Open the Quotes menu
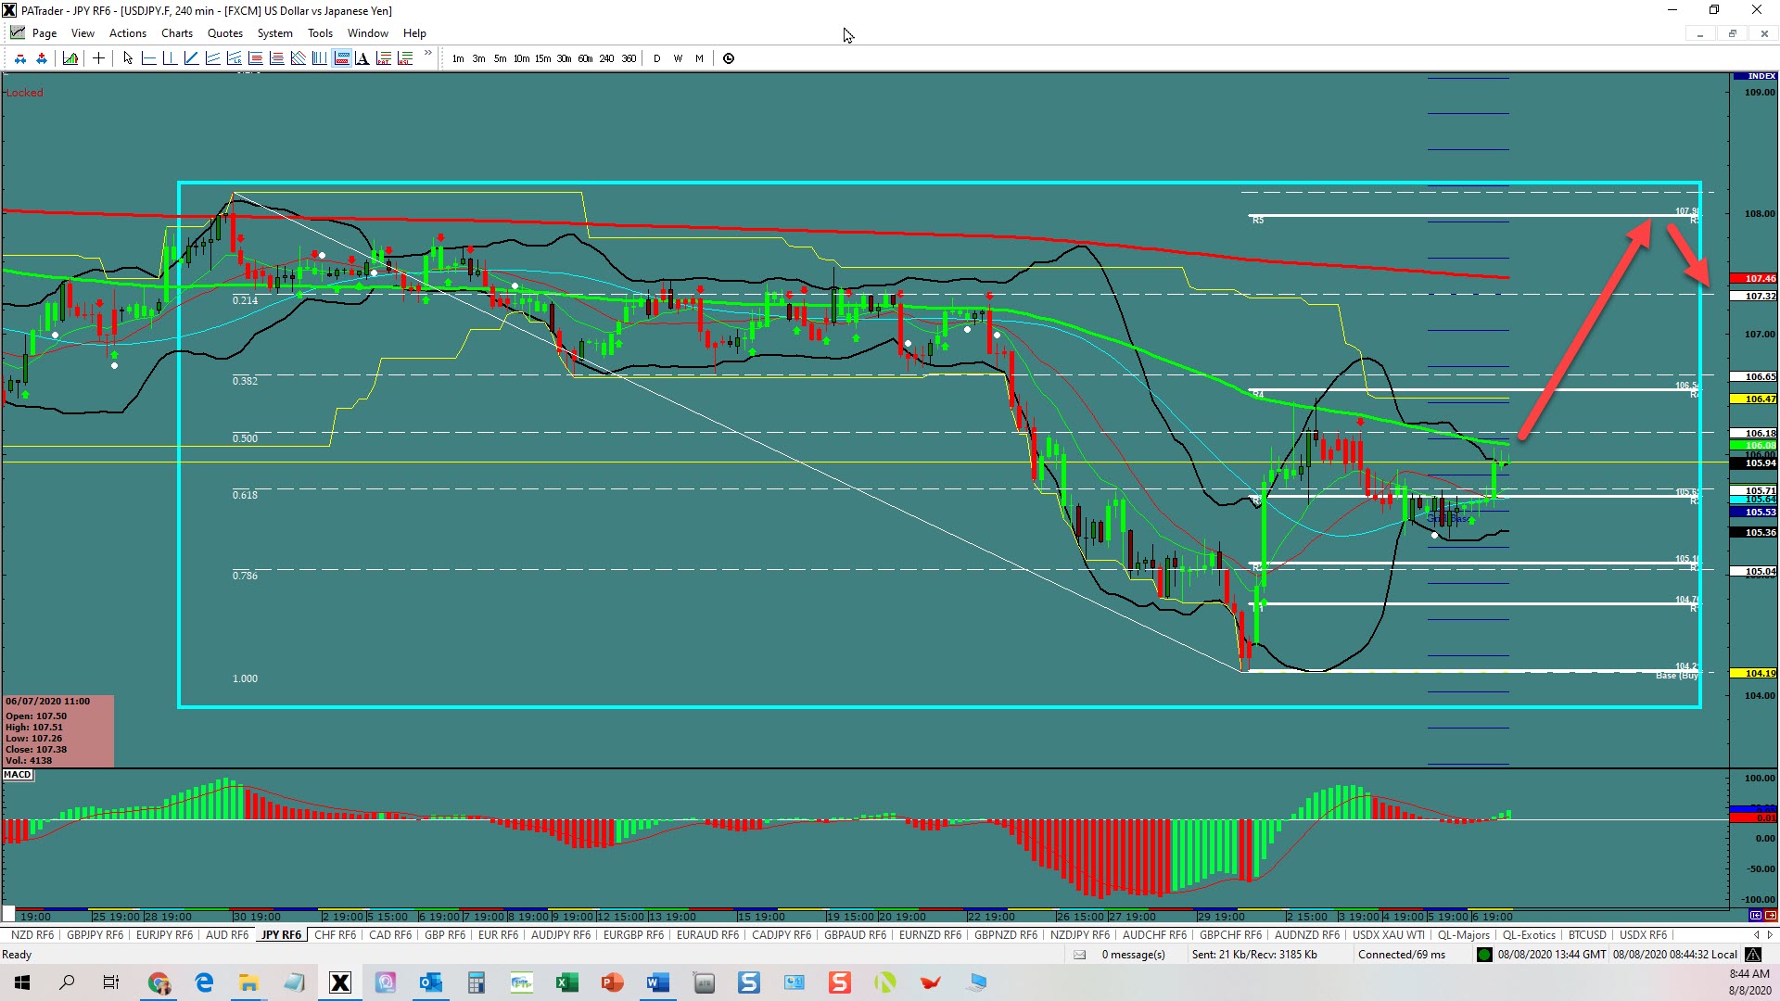 (x=224, y=33)
